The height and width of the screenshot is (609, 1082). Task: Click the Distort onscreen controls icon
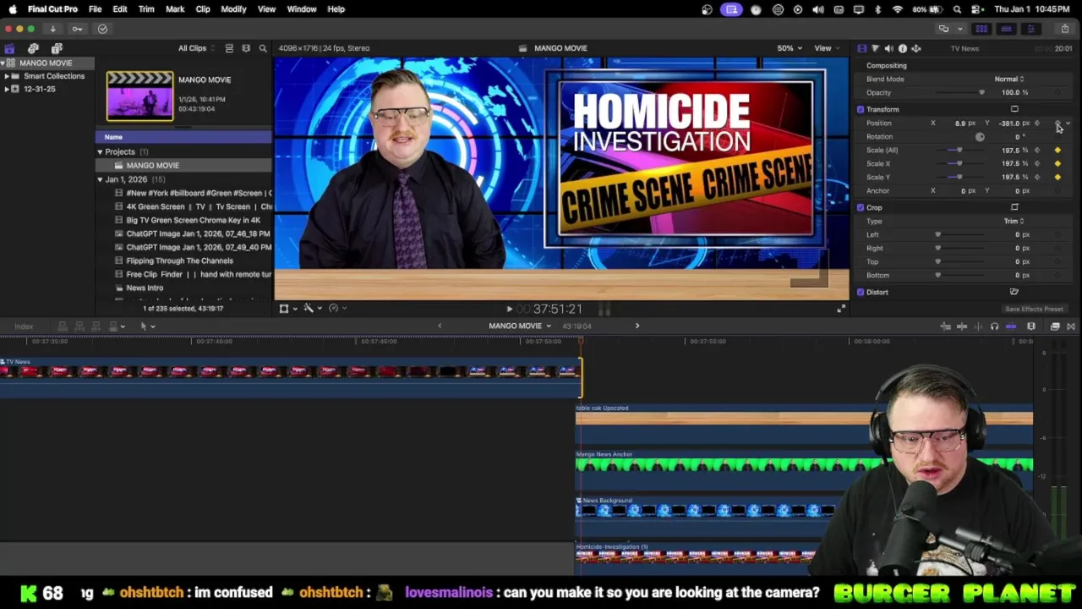pos(1014,292)
